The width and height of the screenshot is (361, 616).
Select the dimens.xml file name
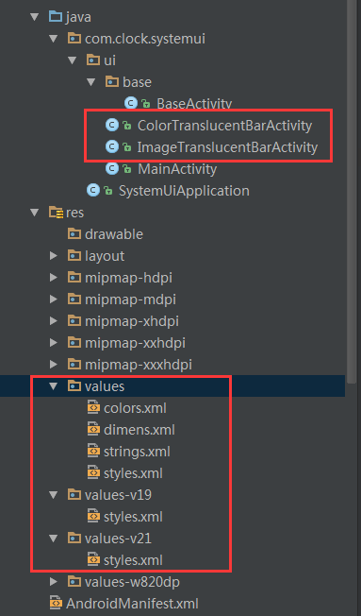[x=139, y=430]
